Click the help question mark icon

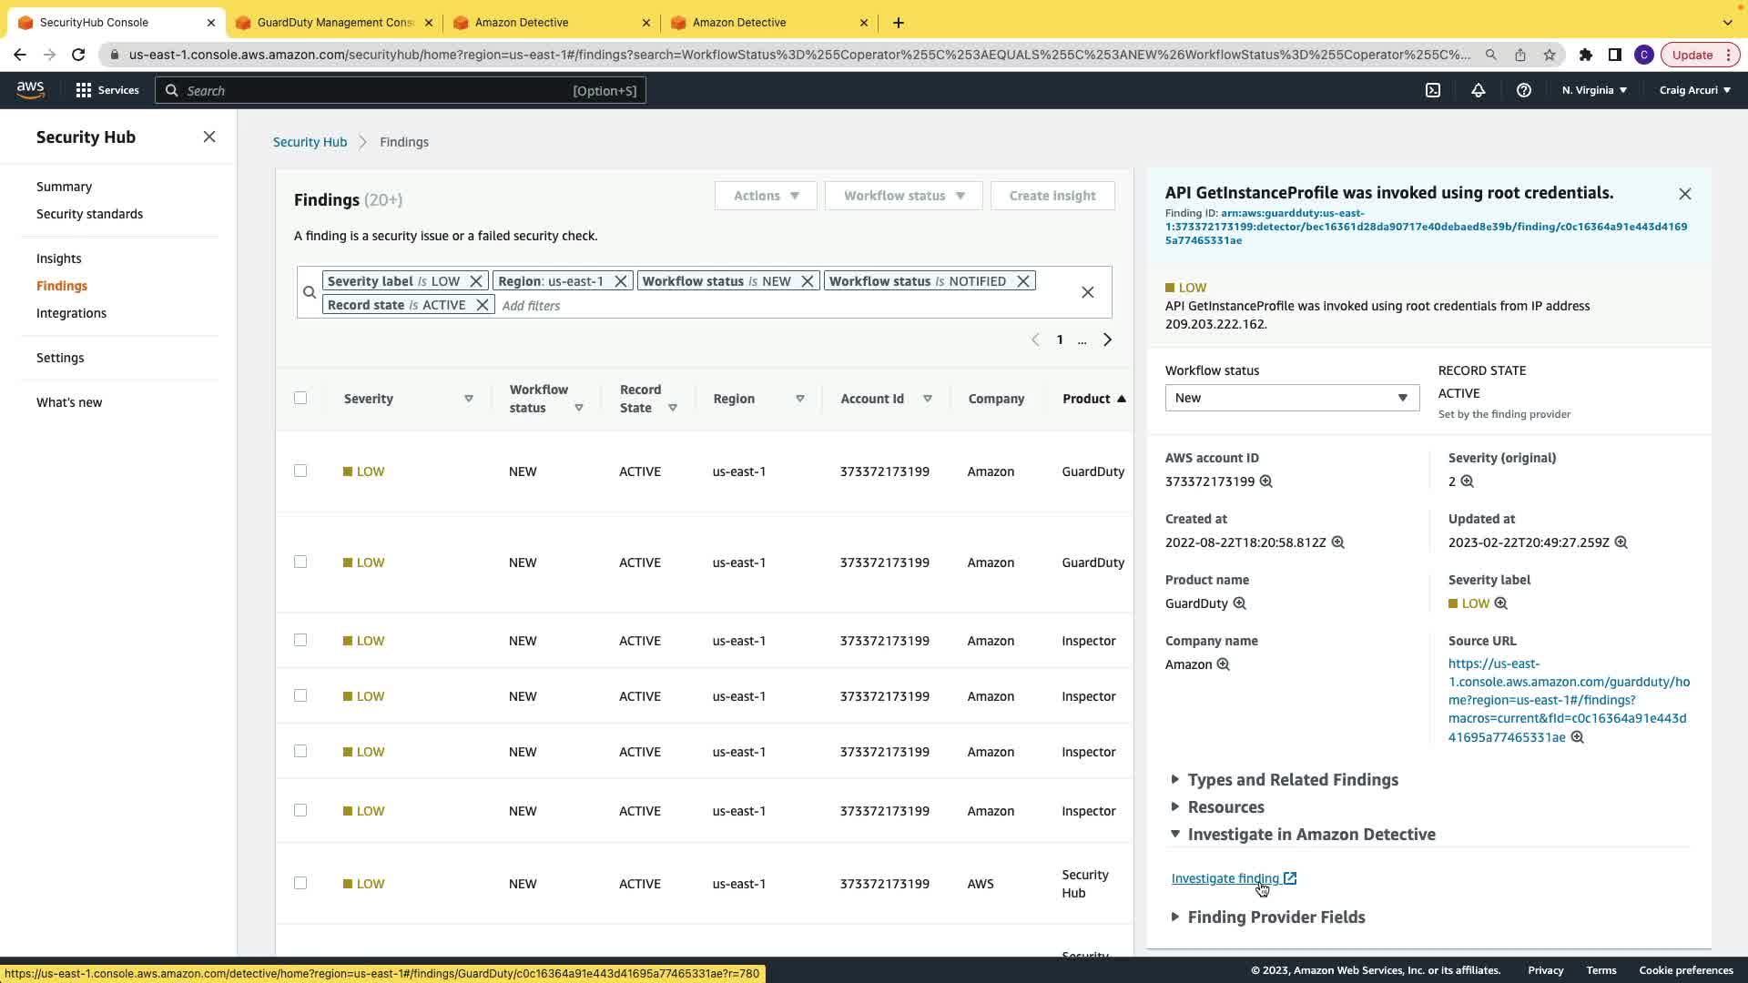1523,90
